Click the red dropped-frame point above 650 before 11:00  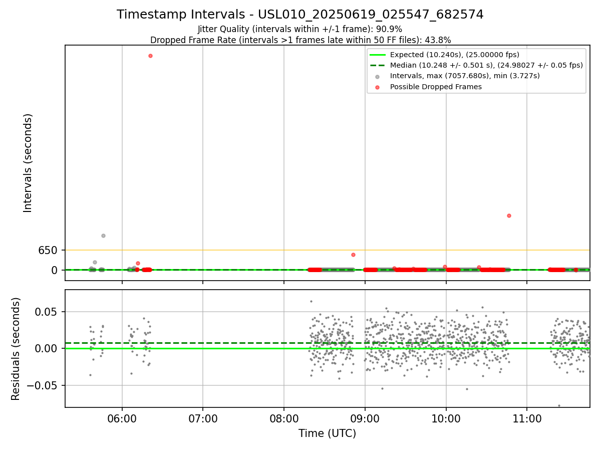509,215
